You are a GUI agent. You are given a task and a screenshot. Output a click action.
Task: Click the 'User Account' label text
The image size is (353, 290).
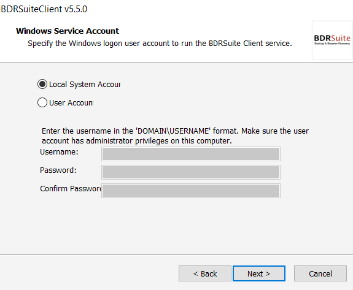(x=71, y=103)
